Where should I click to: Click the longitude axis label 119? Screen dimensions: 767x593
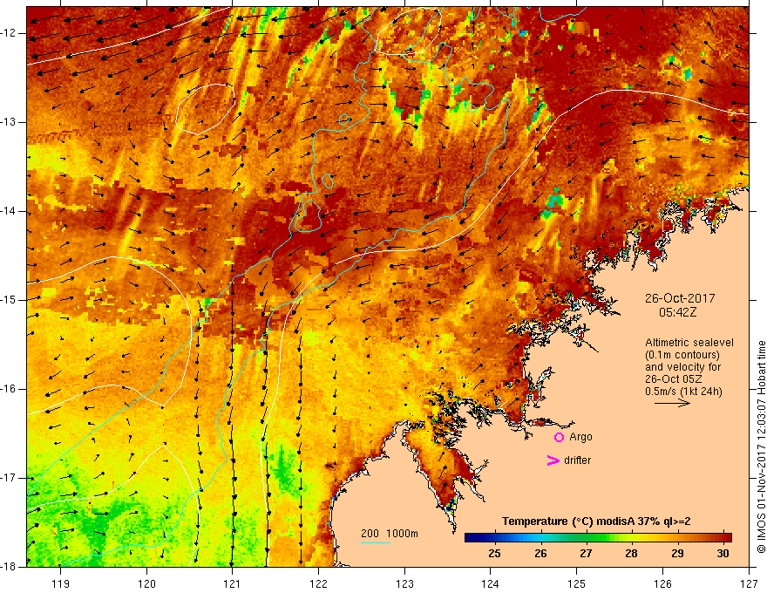[x=61, y=583]
